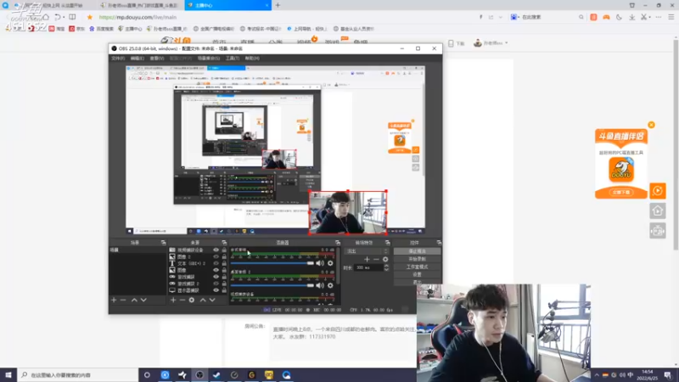Open settings gear of first mixer channel

pos(330,263)
